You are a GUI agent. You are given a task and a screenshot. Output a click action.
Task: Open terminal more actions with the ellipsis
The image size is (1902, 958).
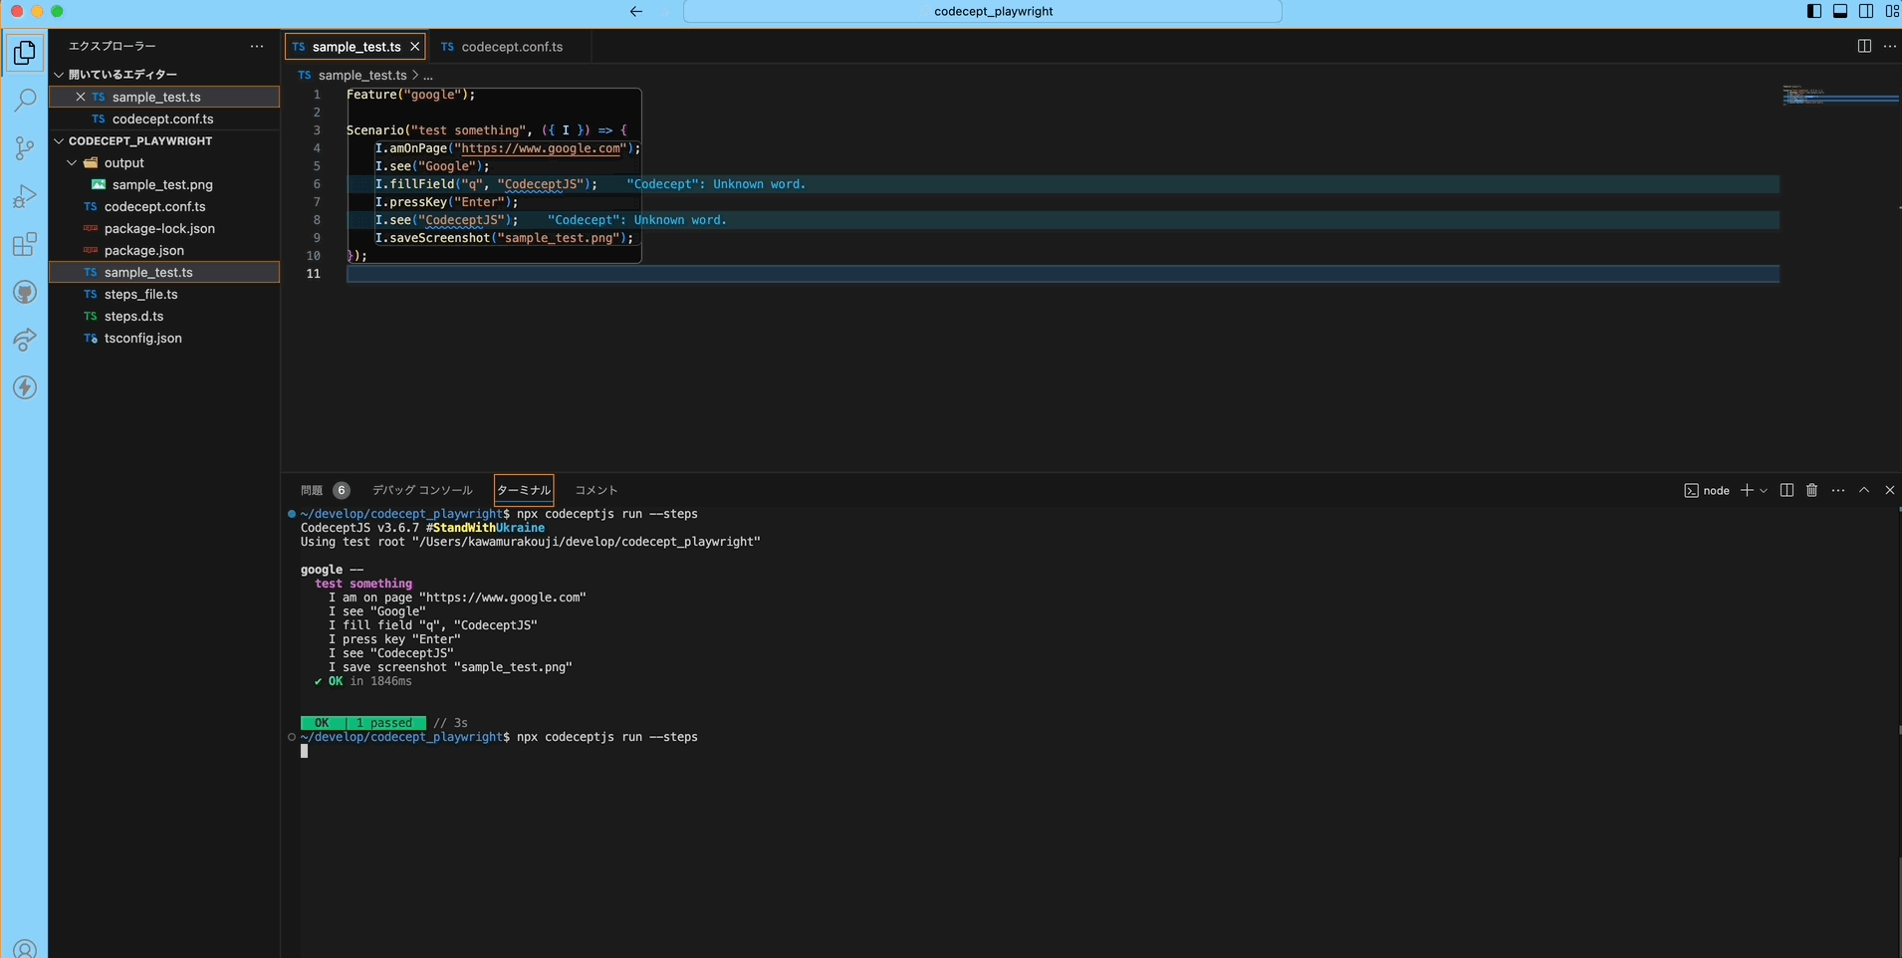1837,490
